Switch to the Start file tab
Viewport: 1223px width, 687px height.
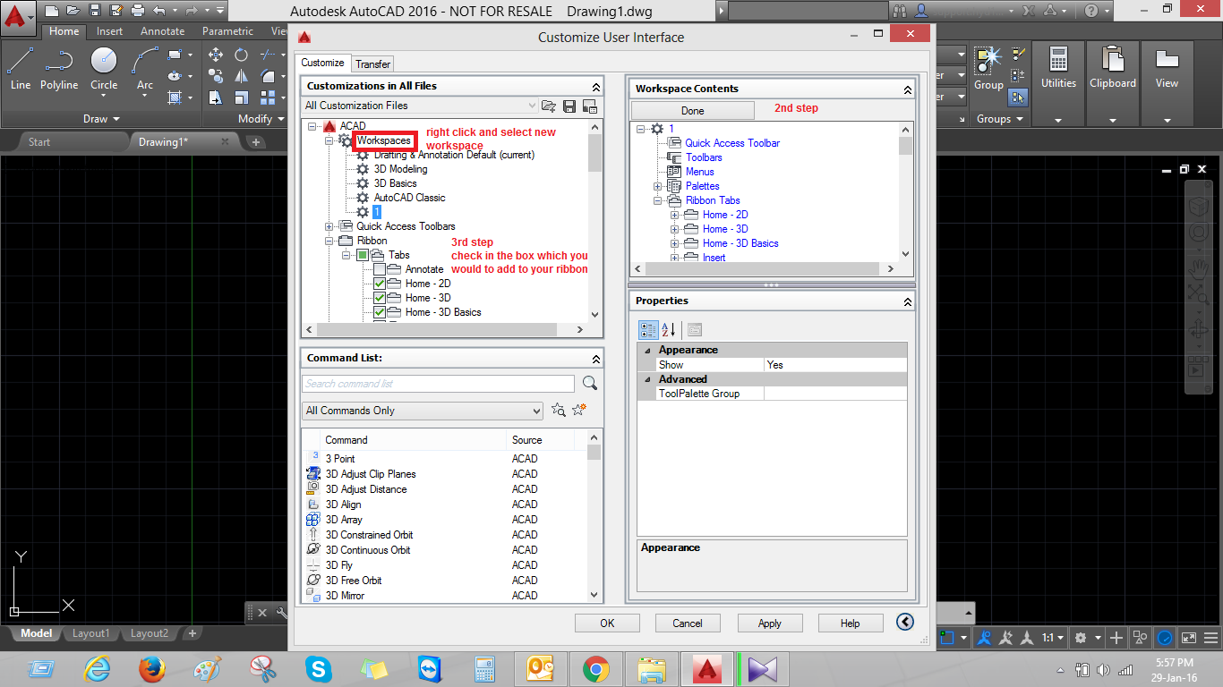39,142
